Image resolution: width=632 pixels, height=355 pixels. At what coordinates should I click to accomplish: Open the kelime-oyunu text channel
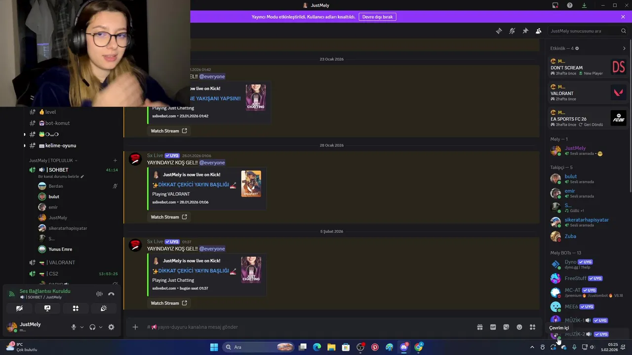click(x=74, y=145)
